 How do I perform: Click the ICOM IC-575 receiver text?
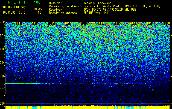110,10
